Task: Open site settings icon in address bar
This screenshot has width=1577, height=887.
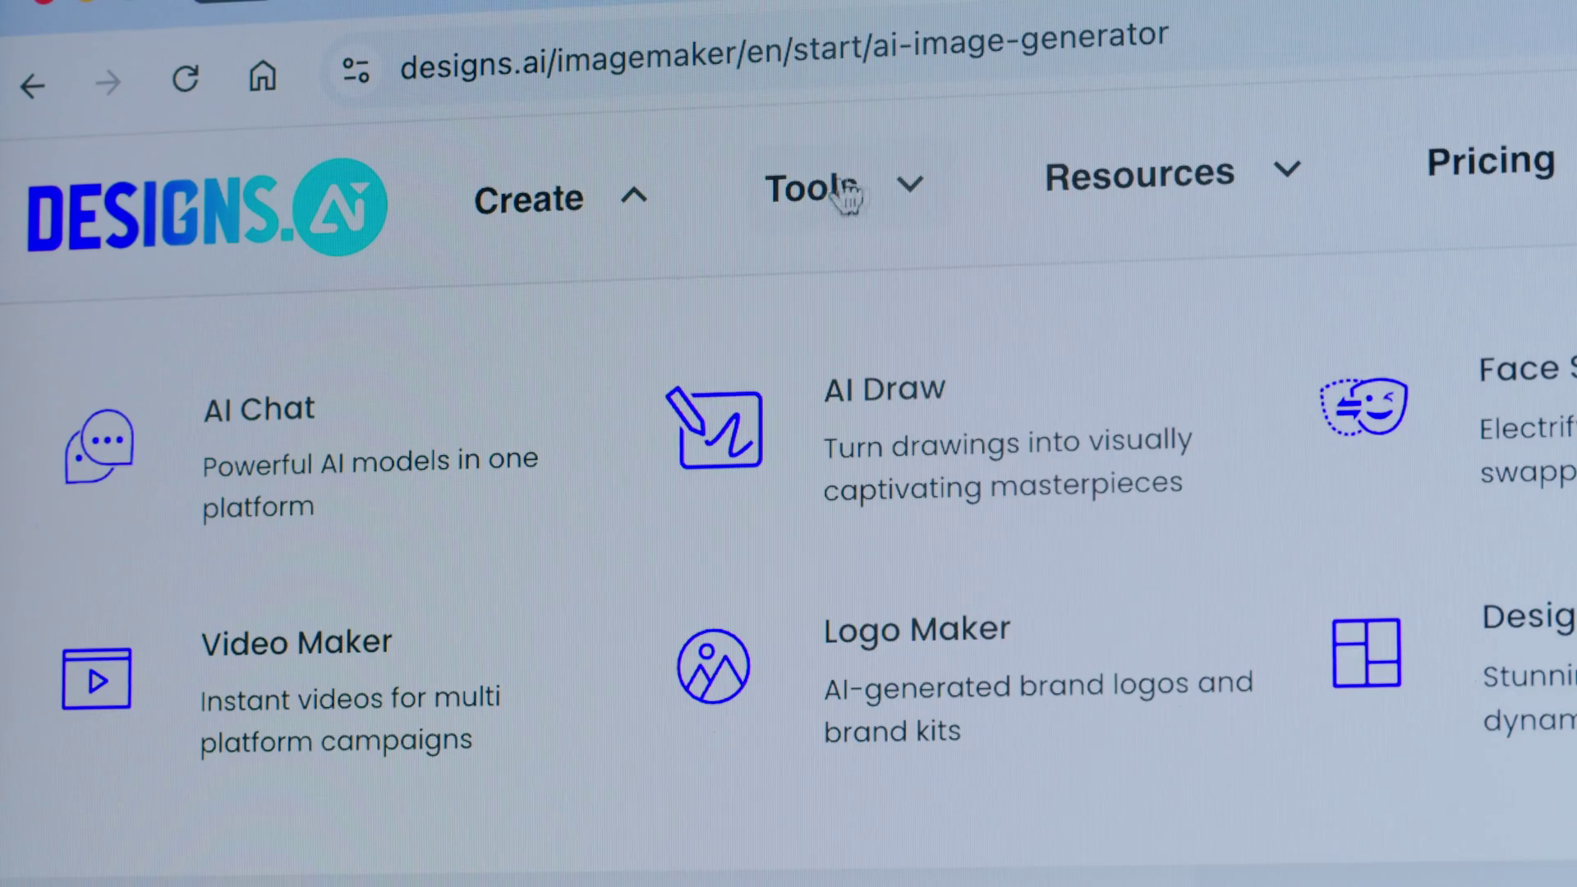Action: pyautogui.click(x=356, y=71)
